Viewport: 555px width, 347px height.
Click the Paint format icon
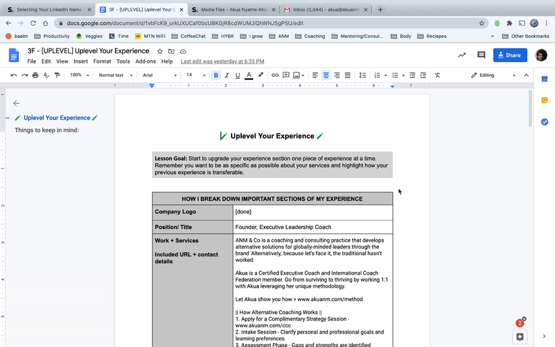coord(57,75)
